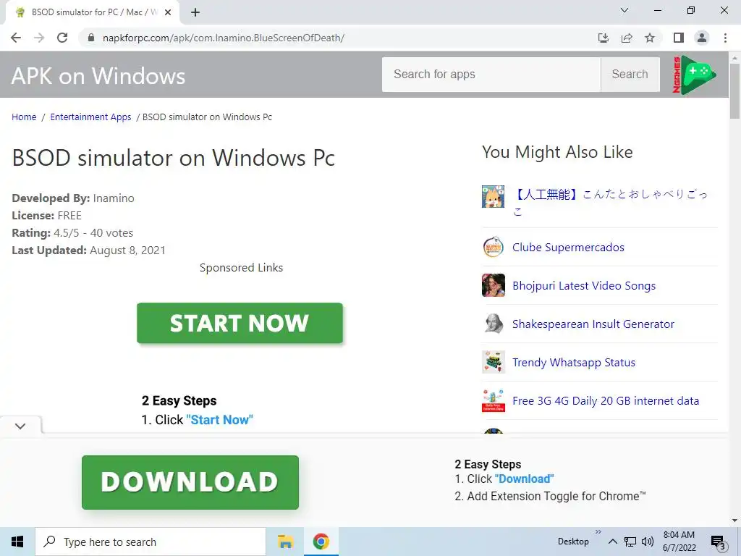Screen dimensions: 741x556
Task: Click the page vertical scrollbar thumb
Action: 734,90
